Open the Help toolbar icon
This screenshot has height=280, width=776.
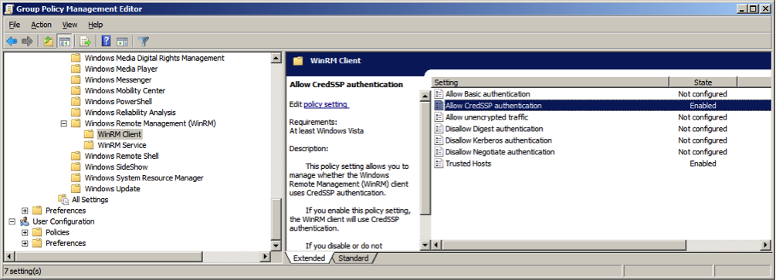106,42
